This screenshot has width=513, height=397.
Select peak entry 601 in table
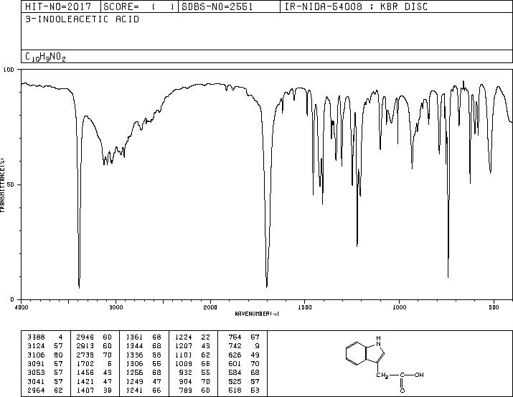tap(244, 363)
